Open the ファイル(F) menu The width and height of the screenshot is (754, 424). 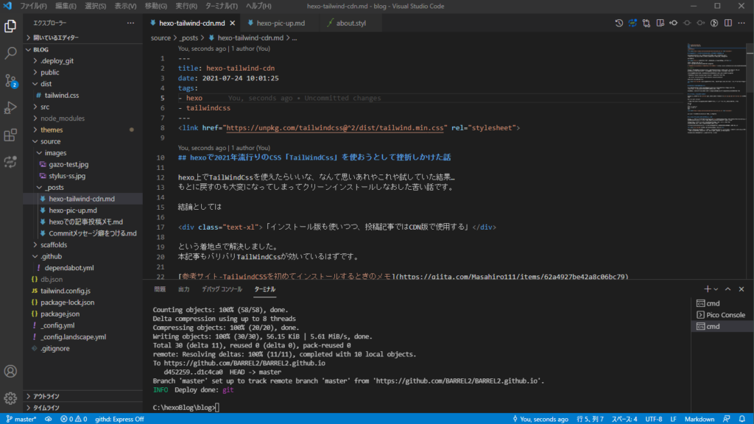(33, 6)
